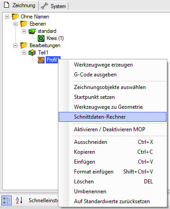This screenshot has height=209, width=170.
Task: Choose G-Code ausgeben menu entry
Action: click(x=113, y=75)
